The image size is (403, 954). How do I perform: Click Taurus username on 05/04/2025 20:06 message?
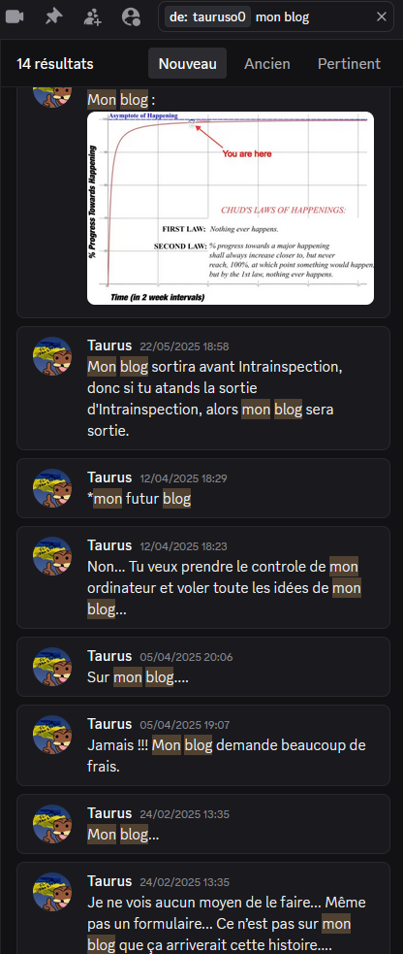tap(109, 656)
